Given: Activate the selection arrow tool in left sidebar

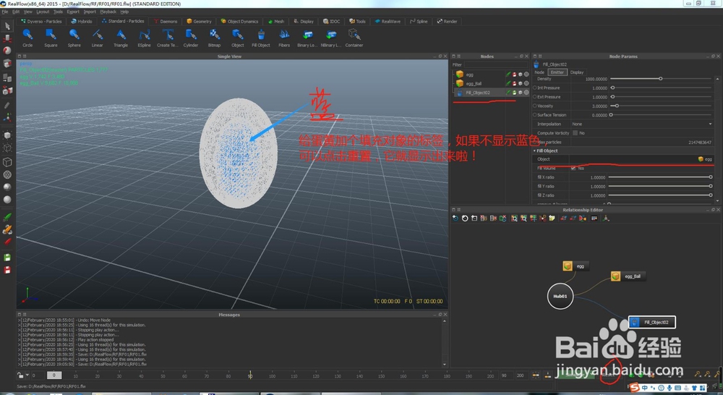Looking at the screenshot, I should click(x=7, y=26).
